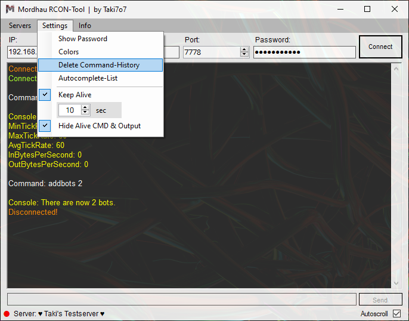Click the Autoscroll label
Screen dimensions: 409x321
tap(374, 314)
